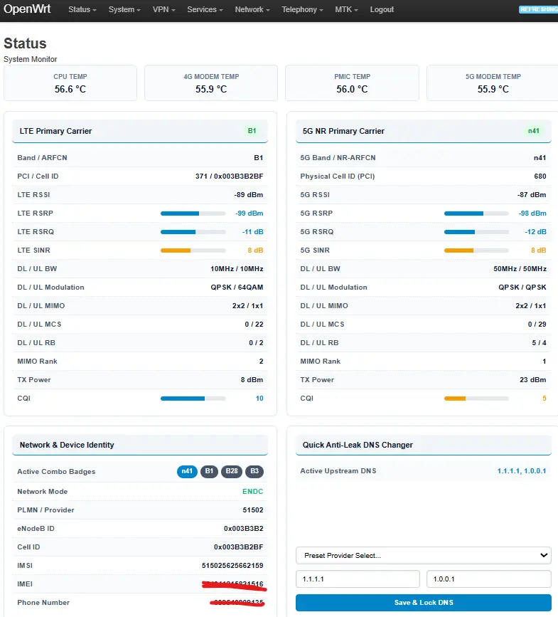The image size is (558, 617).
Task: Click the PMIC TEMP card
Action: 352,83
